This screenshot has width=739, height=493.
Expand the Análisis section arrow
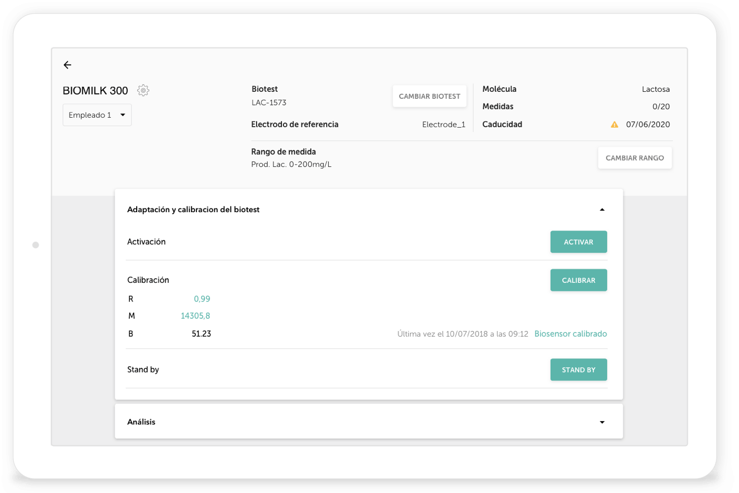602,422
